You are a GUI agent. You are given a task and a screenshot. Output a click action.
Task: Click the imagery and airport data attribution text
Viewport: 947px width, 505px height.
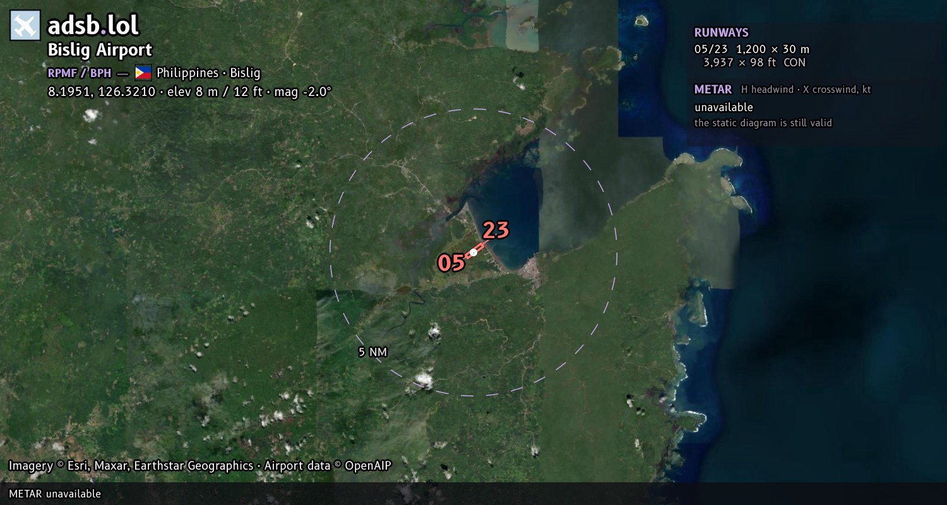click(200, 466)
